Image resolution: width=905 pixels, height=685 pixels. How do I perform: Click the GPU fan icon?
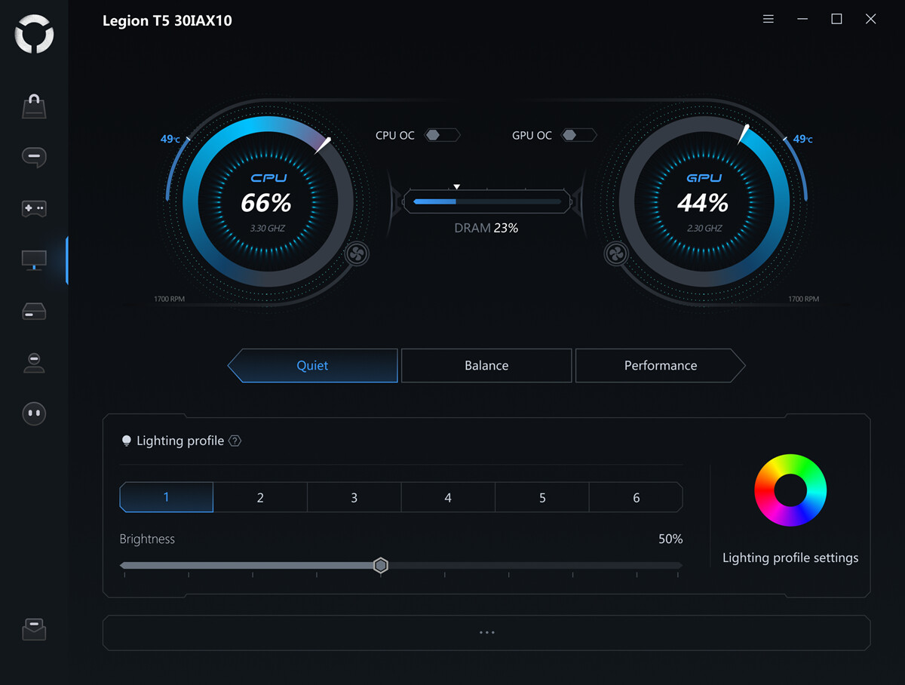tap(616, 254)
